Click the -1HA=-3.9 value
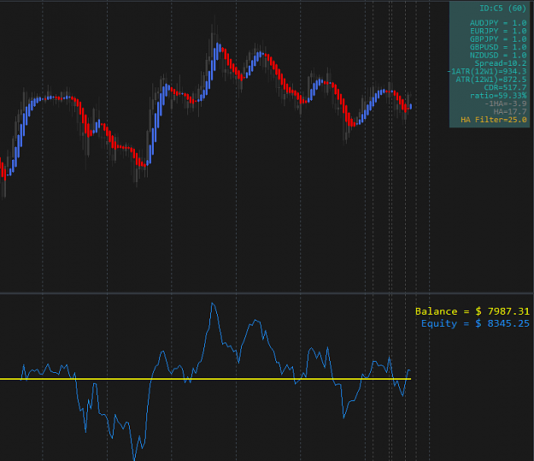The image size is (534, 461). coord(506,103)
